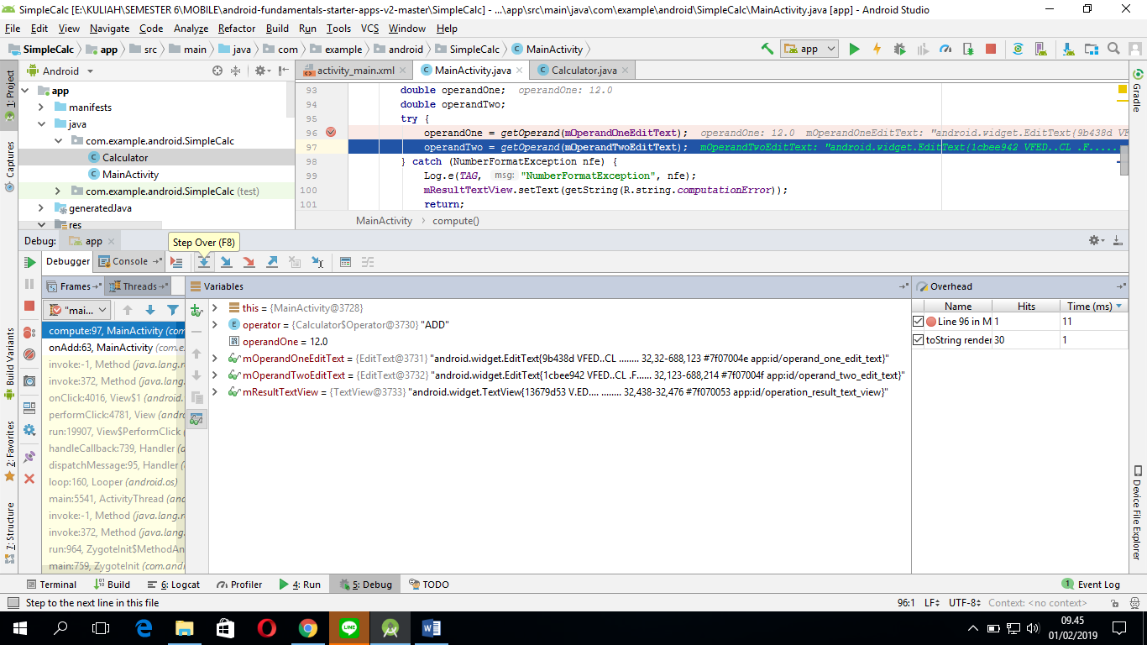Toggle breakpoint marker on line 96 gutter
Image resolution: width=1147 pixels, height=645 pixels.
(x=331, y=133)
